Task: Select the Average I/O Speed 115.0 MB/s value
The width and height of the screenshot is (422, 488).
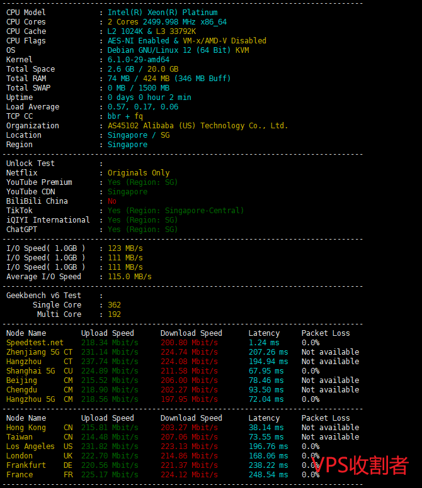Action: 129,277
